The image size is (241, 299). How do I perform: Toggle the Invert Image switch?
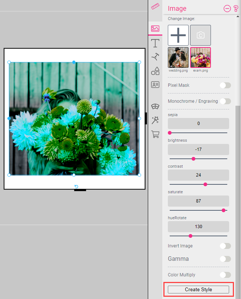[x=225, y=246]
